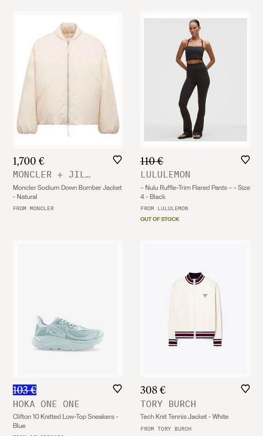Select the FROM LULULEMON retailer text
263x436 pixels.
[164, 208]
